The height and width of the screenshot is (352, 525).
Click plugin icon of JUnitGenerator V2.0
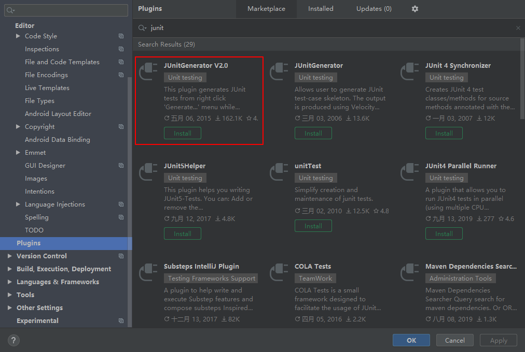[x=148, y=71]
